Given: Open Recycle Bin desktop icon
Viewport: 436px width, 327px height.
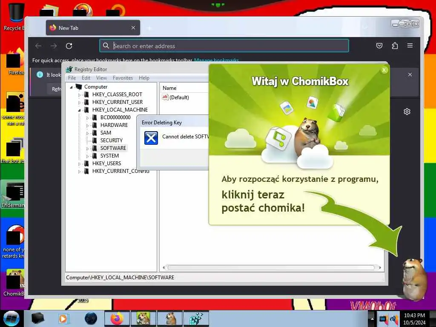Looking at the screenshot, I should (x=14, y=16).
